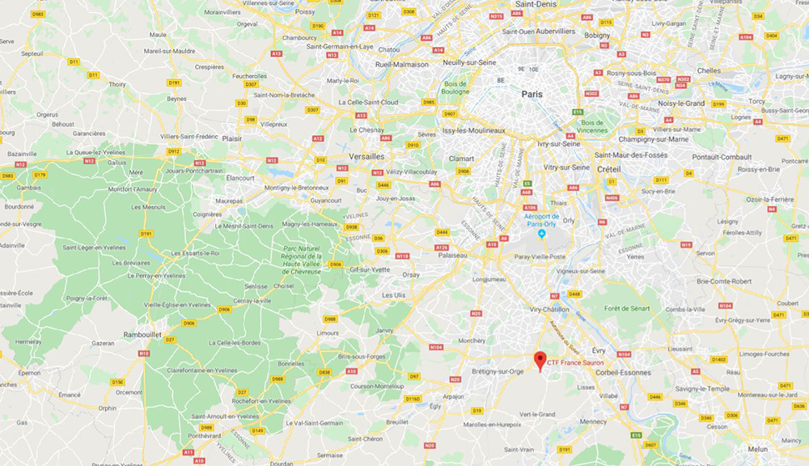This screenshot has height=466, width=809.
Task: Click the N12 road shield near Jouars-Pontchartrain
Action: (x=200, y=163)
